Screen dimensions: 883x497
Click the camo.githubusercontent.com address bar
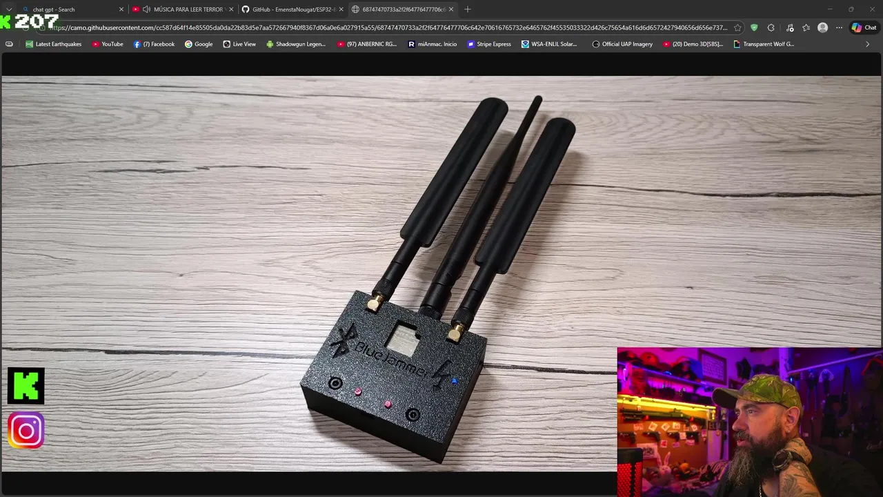click(388, 28)
